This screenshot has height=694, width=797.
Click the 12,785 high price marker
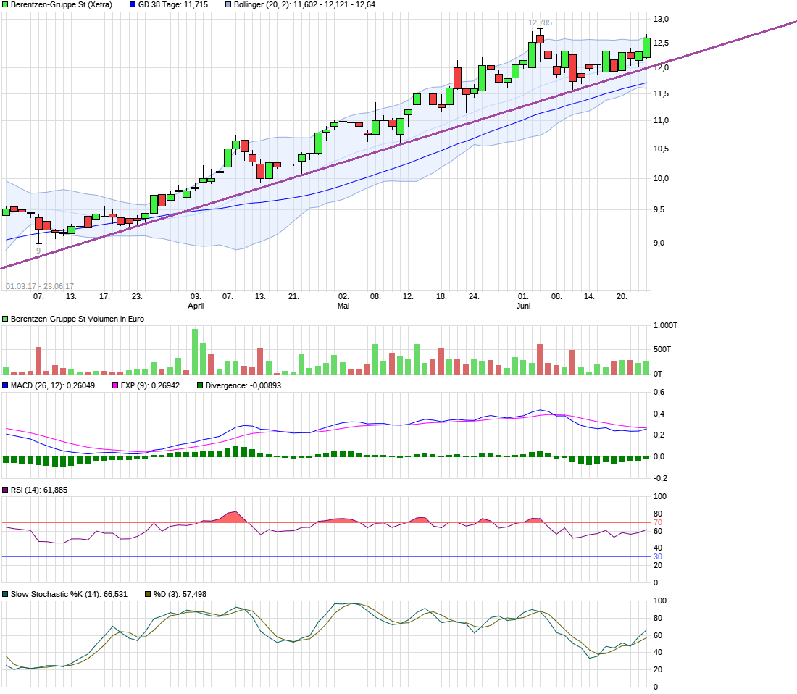(540, 22)
